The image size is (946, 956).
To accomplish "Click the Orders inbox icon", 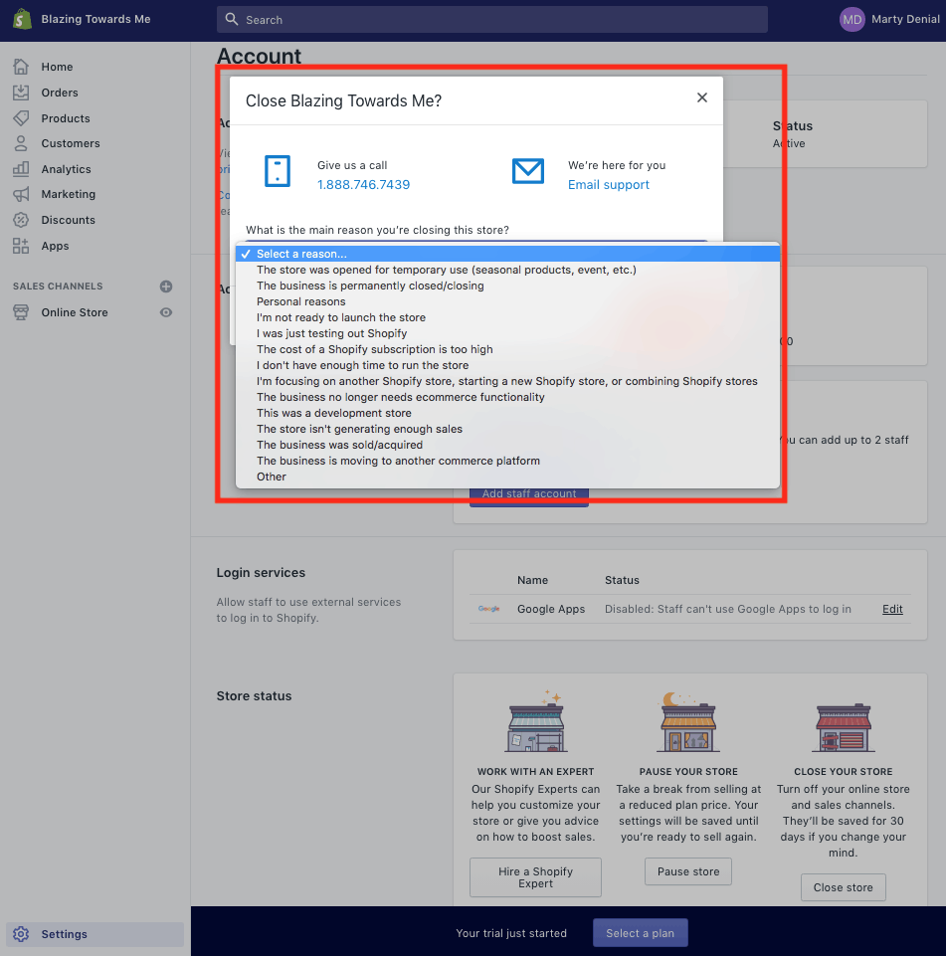I will click(x=21, y=93).
